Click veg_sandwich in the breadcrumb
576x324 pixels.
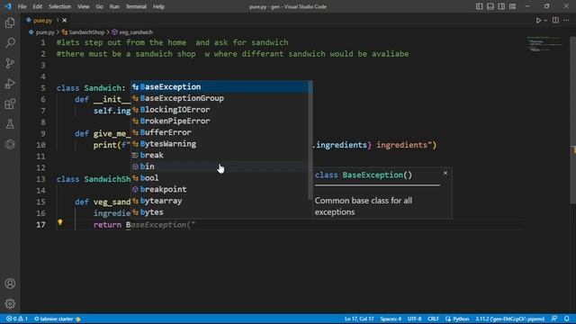tap(136, 32)
